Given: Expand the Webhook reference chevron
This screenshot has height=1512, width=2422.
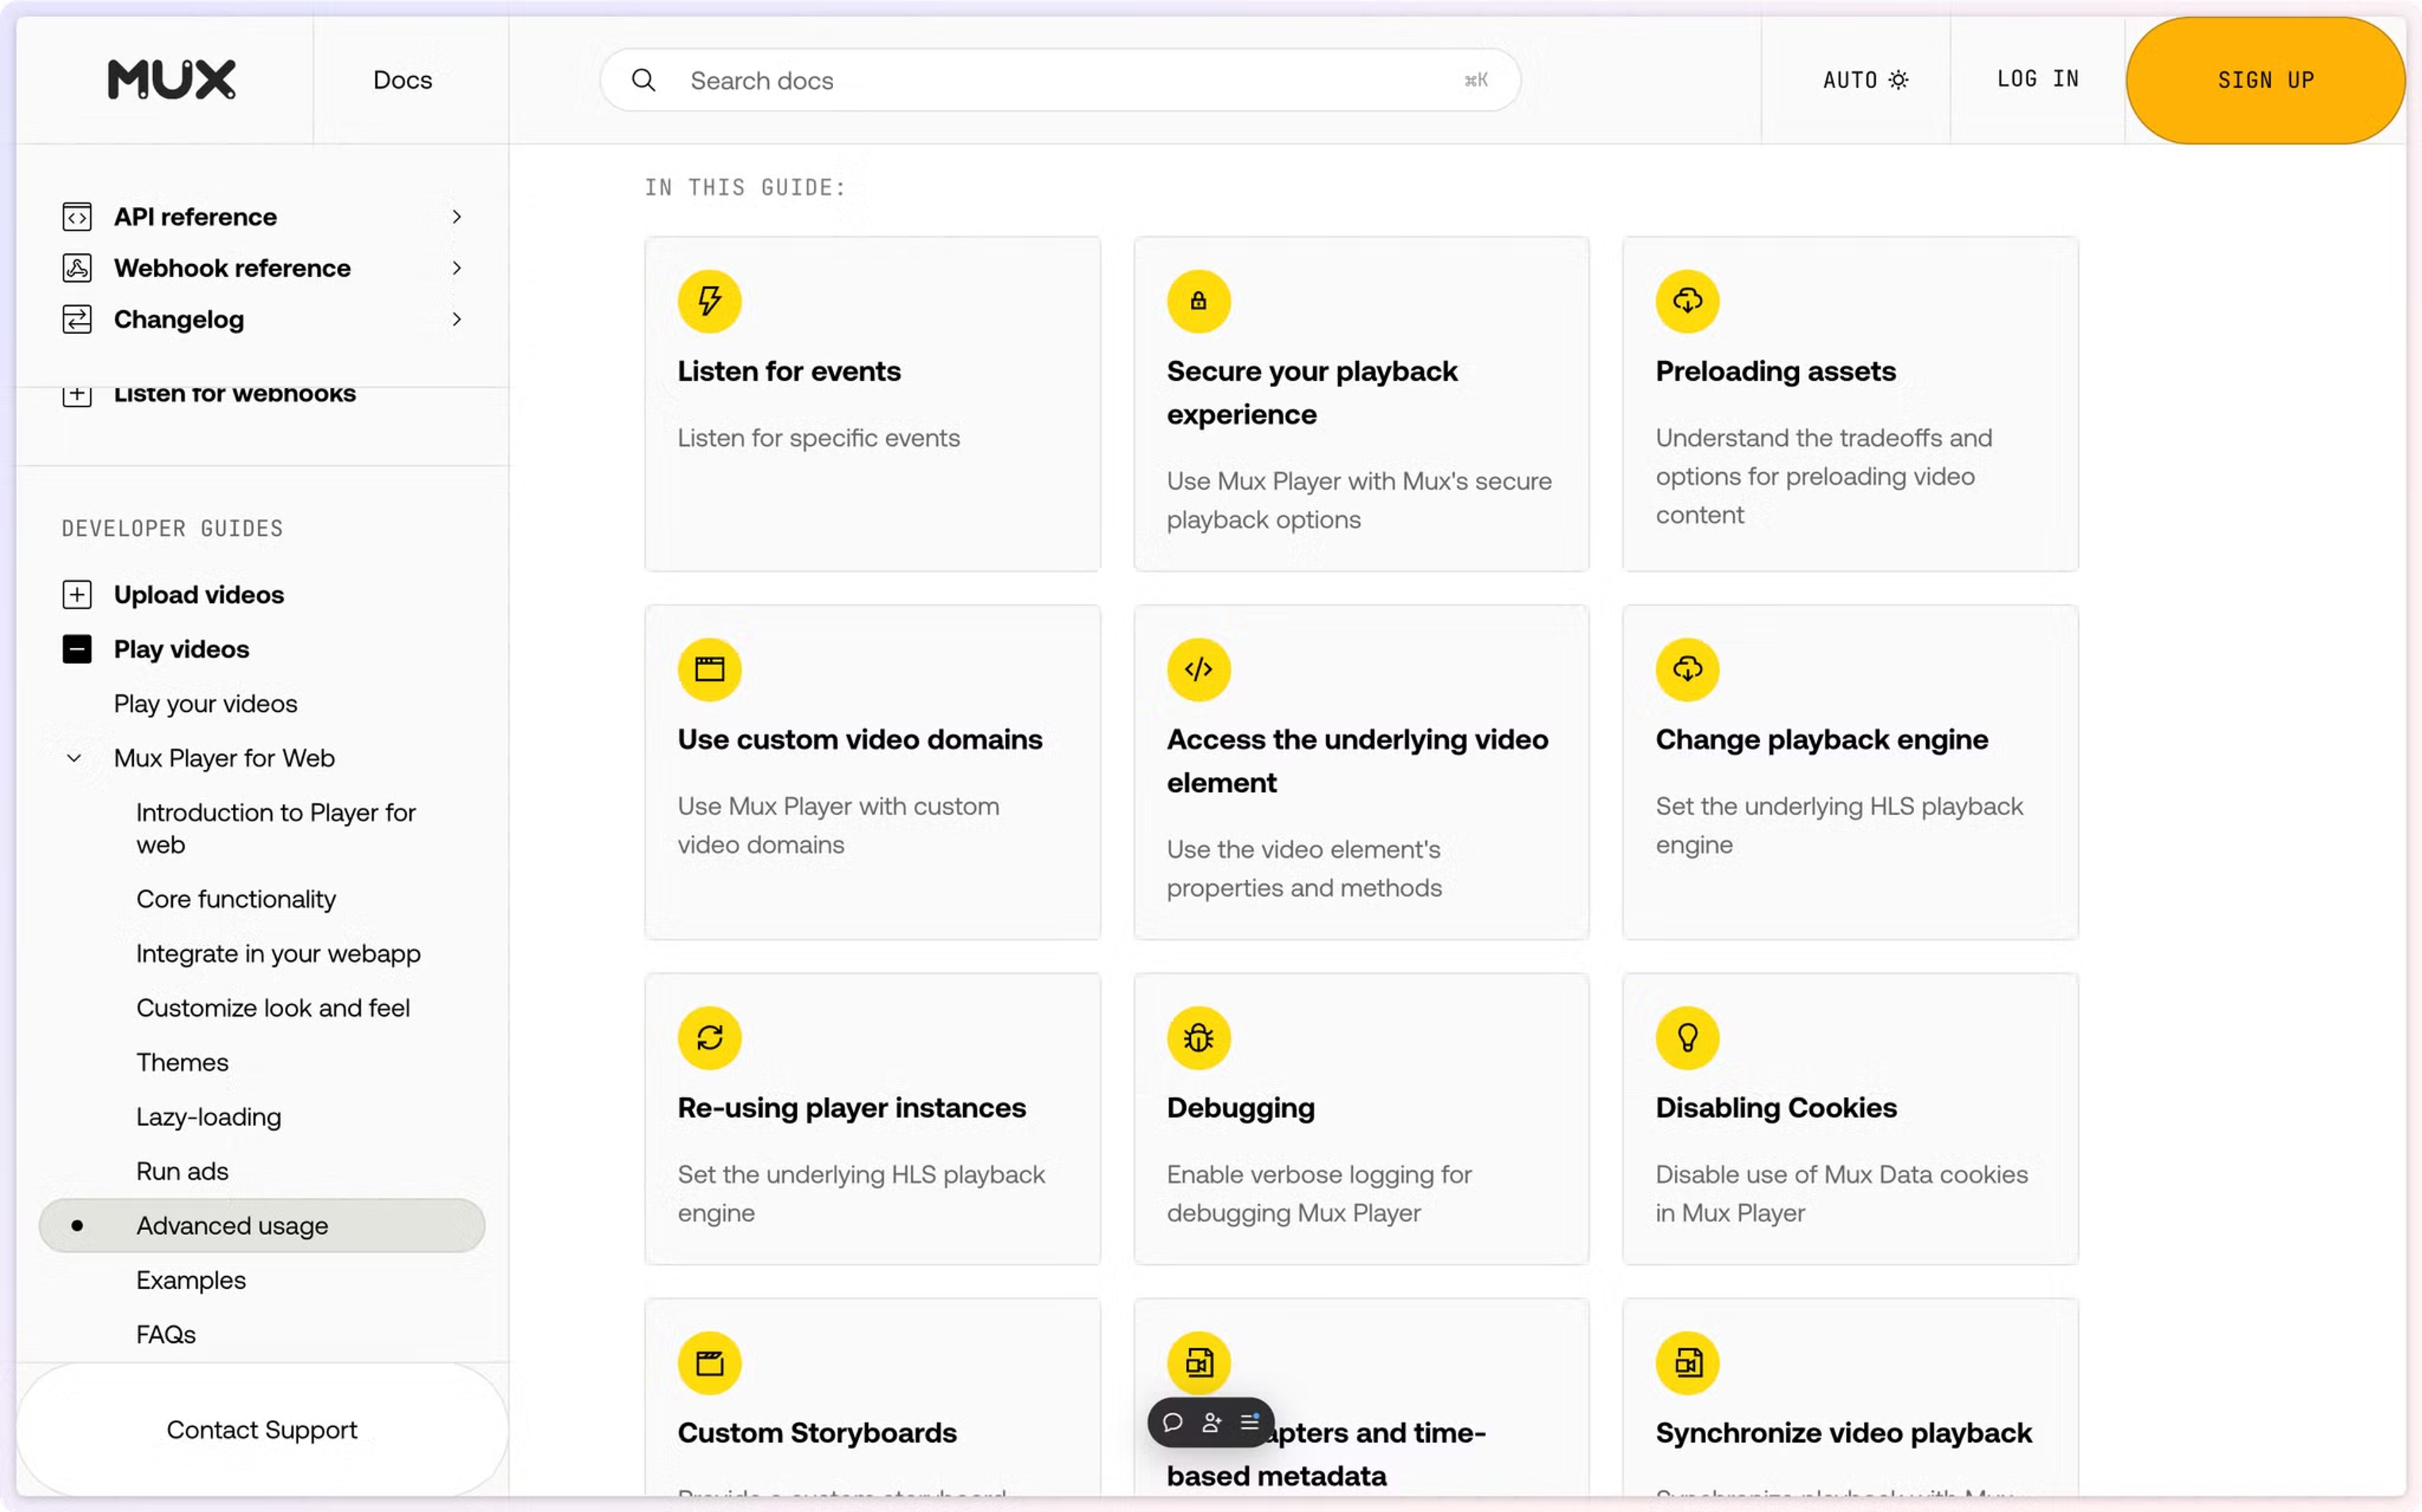Looking at the screenshot, I should 456,268.
